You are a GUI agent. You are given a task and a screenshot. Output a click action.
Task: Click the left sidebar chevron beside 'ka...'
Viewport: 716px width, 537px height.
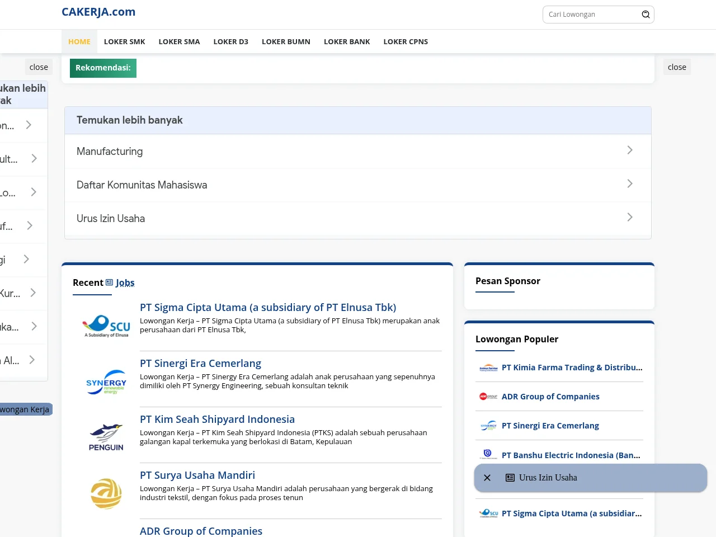tap(34, 326)
